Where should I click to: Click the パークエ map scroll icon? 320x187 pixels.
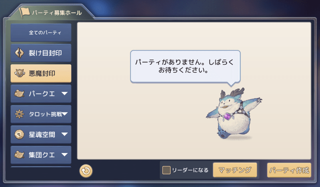click(19, 94)
